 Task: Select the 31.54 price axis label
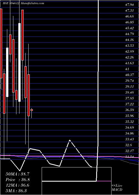tap(130, 157)
